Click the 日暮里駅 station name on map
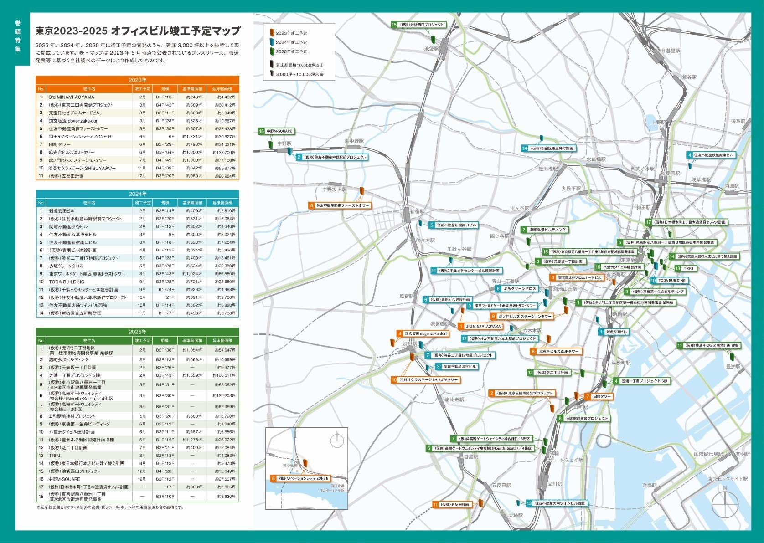 [x=671, y=51]
